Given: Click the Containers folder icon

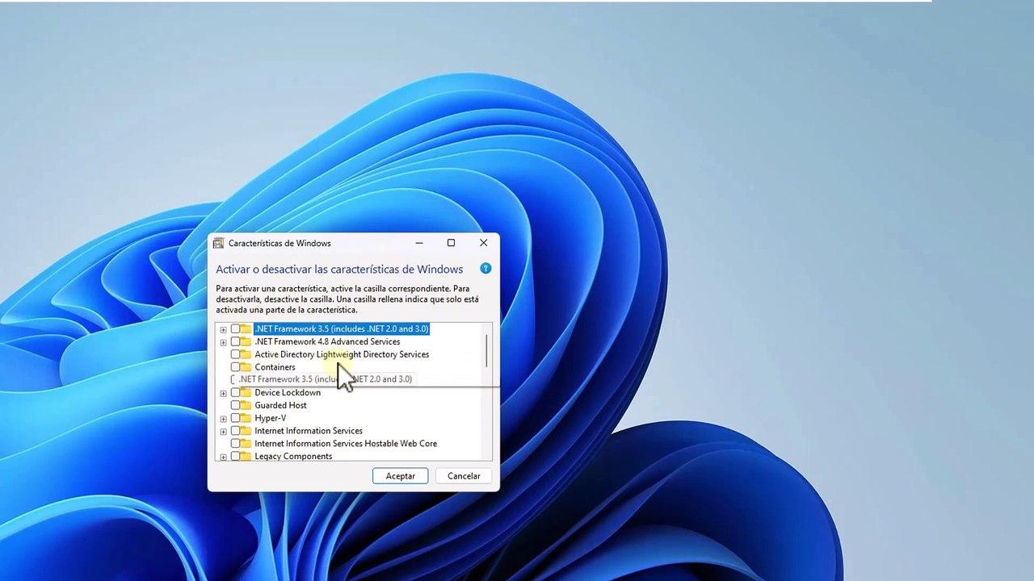Looking at the screenshot, I should tap(246, 367).
